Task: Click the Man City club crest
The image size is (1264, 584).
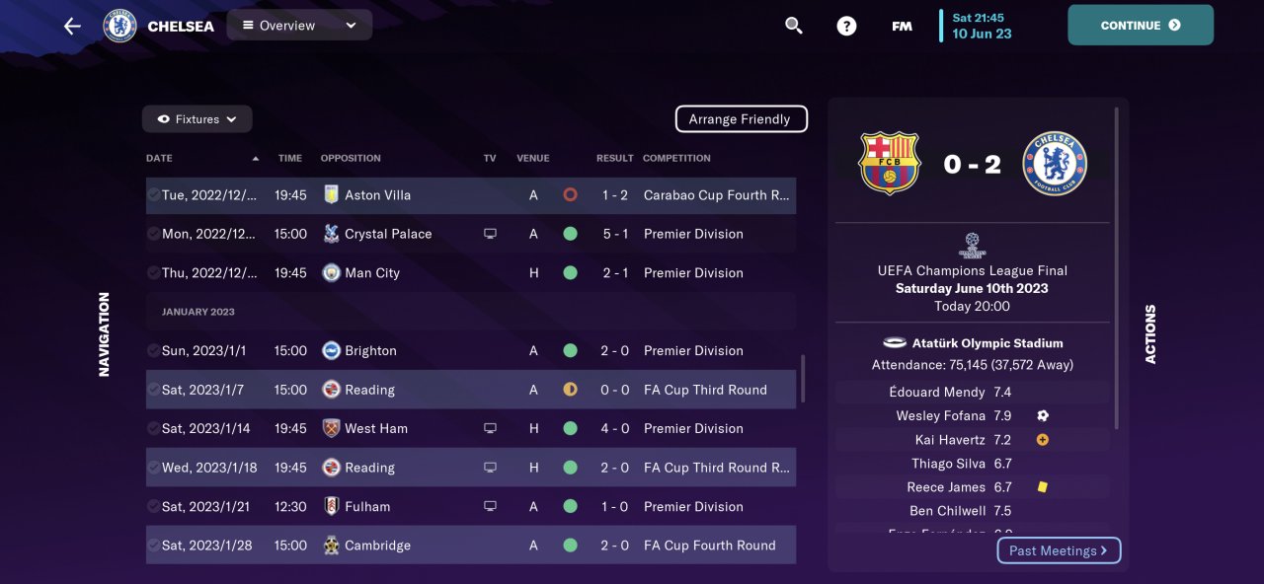Action: point(331,273)
